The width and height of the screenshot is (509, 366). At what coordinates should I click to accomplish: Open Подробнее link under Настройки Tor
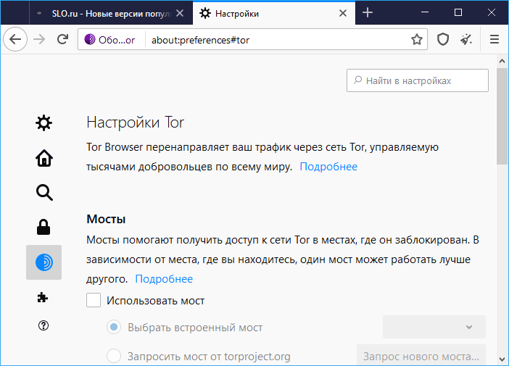point(328,167)
